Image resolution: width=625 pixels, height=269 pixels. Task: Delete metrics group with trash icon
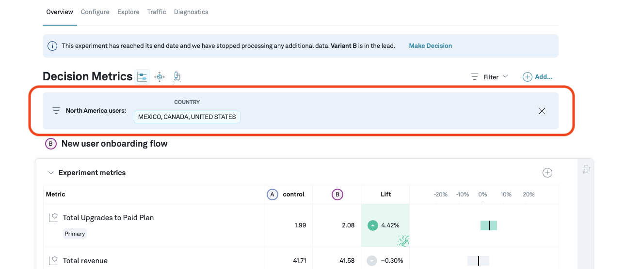pos(586,170)
